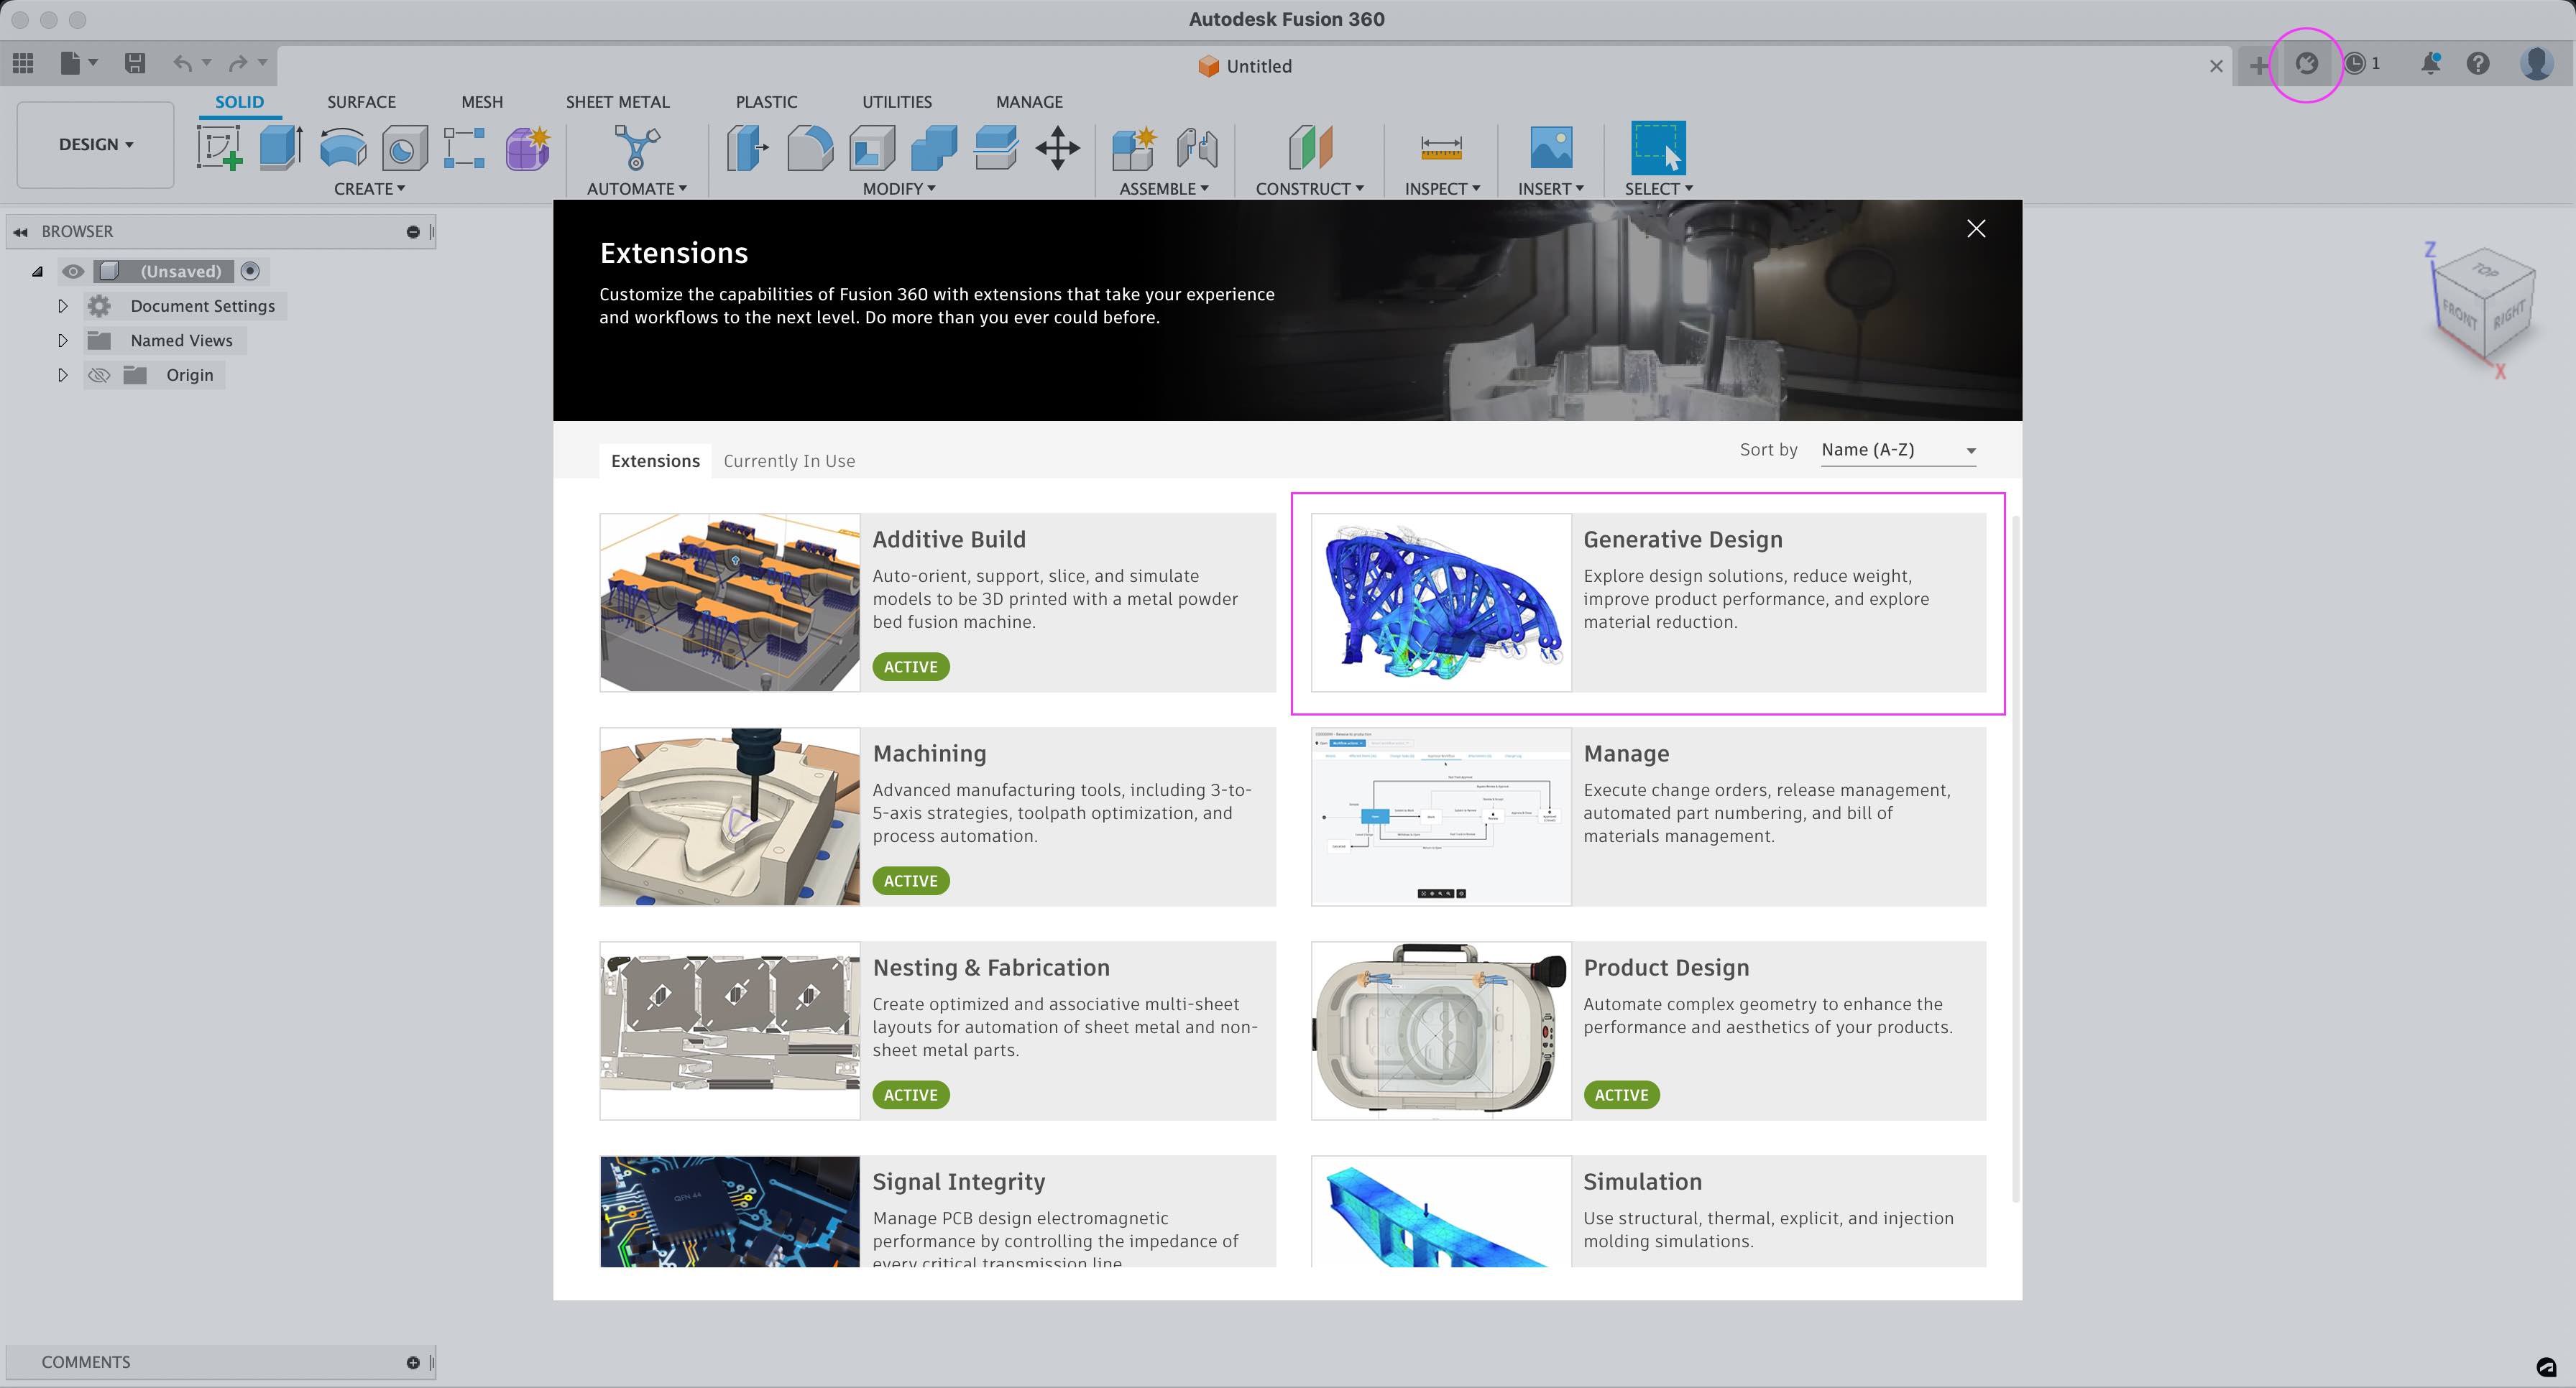Activate the Unsaved component radio button
Screen dimensions: 2576x1388
251,271
